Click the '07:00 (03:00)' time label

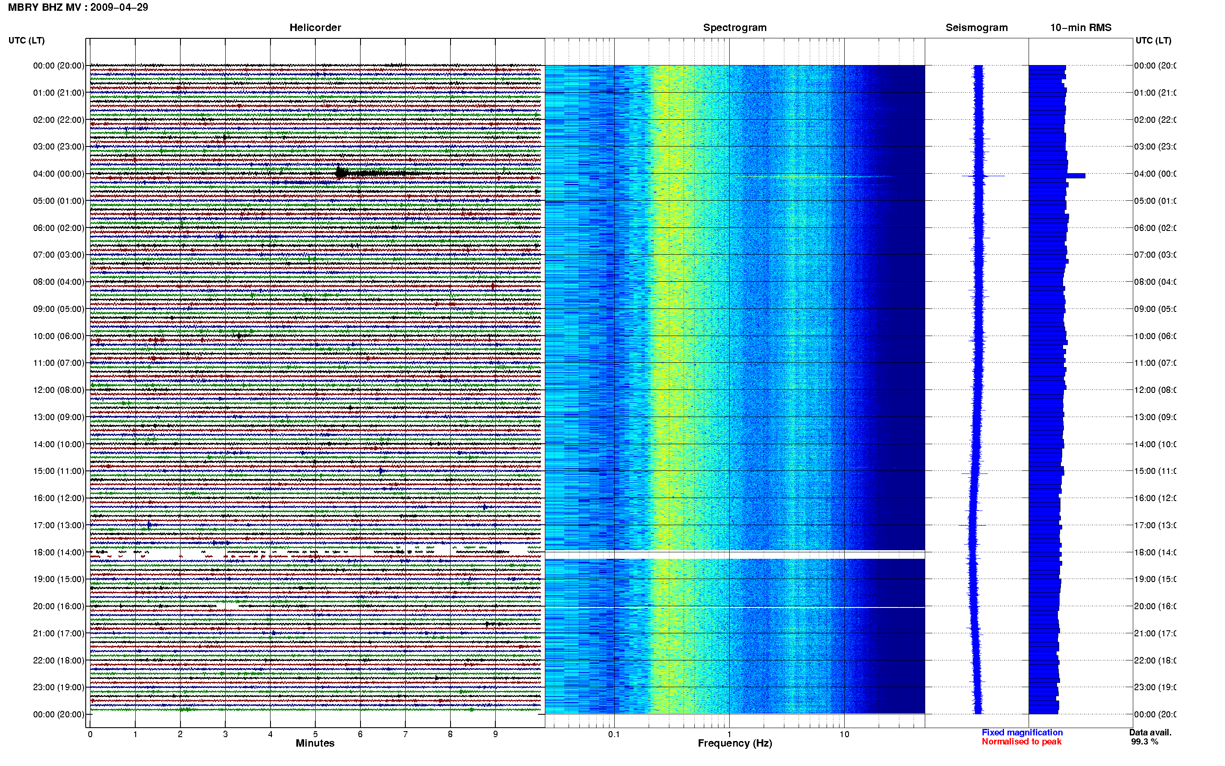point(59,255)
